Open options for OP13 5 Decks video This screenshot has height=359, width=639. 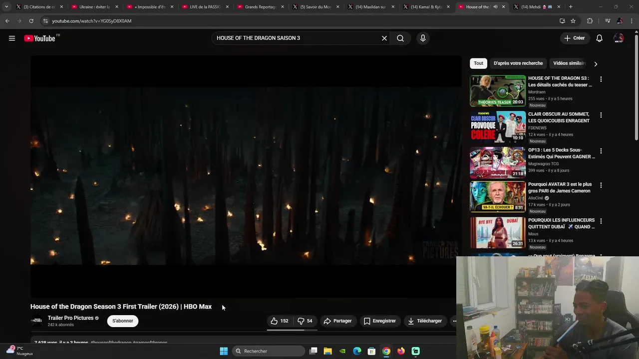click(x=601, y=151)
